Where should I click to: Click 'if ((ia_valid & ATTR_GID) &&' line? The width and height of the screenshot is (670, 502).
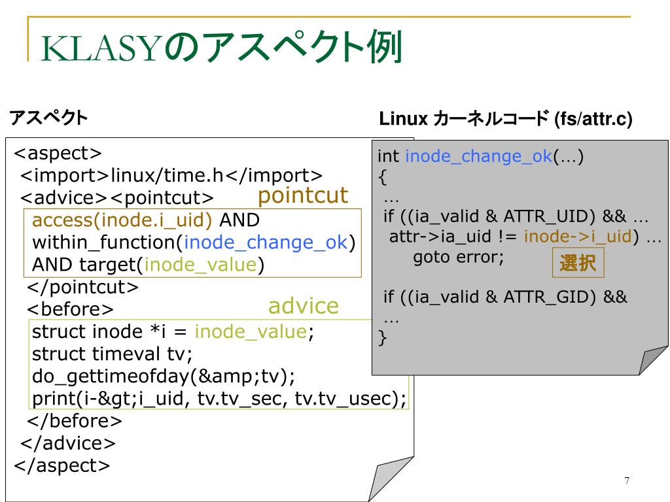click(x=506, y=297)
